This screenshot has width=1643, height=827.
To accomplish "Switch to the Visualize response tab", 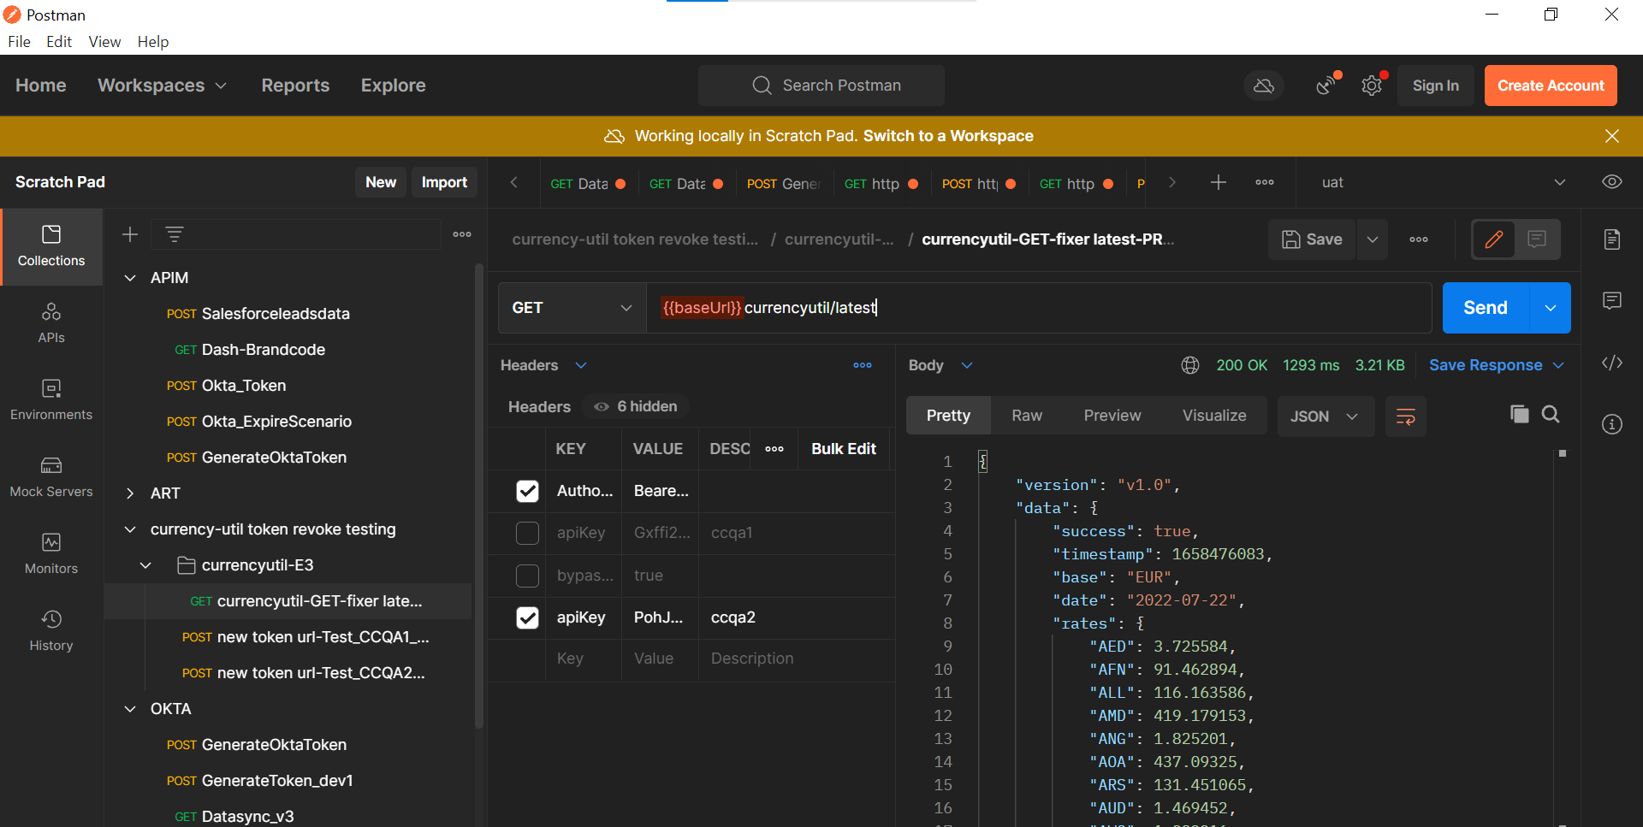I will coord(1214,416).
